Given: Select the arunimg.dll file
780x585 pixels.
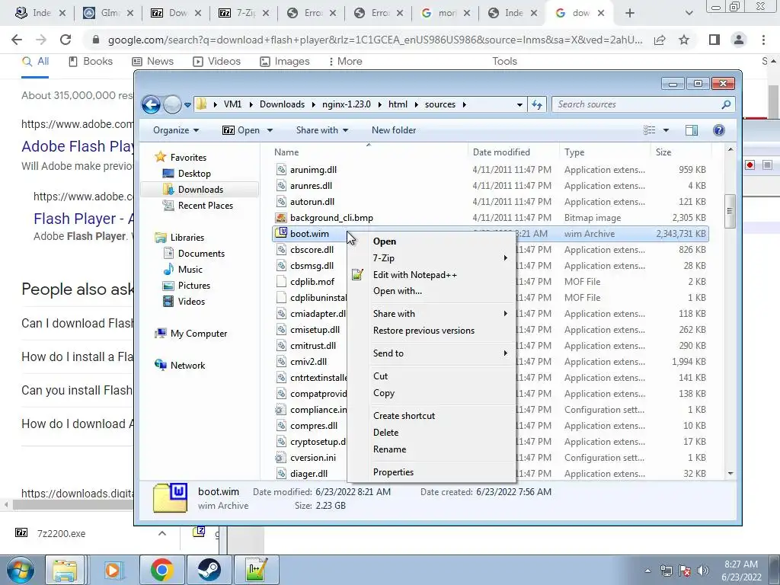Looking at the screenshot, I should 313,170.
